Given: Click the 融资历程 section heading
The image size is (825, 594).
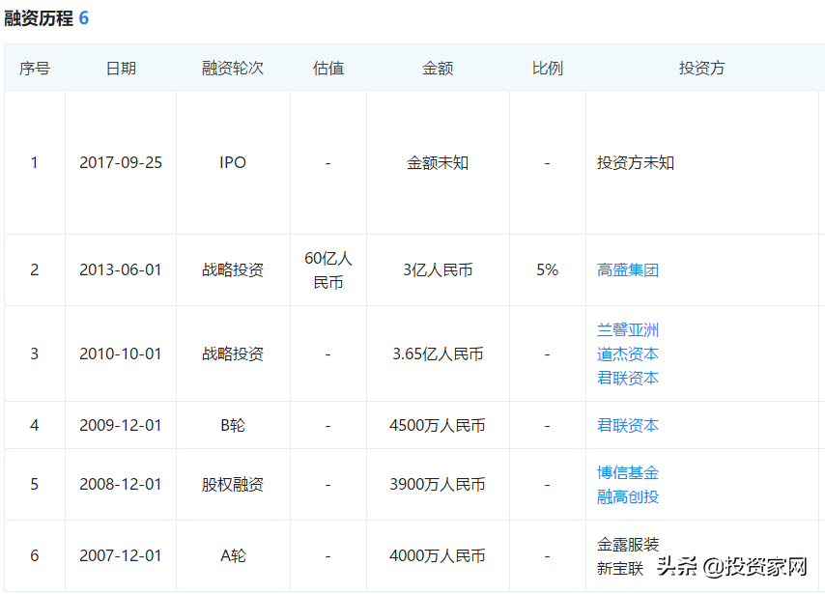Looking at the screenshot, I should (39, 18).
